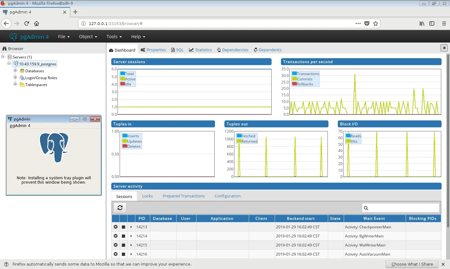Switch to the SQL tab
The height and width of the screenshot is (269, 450).
(x=177, y=50)
